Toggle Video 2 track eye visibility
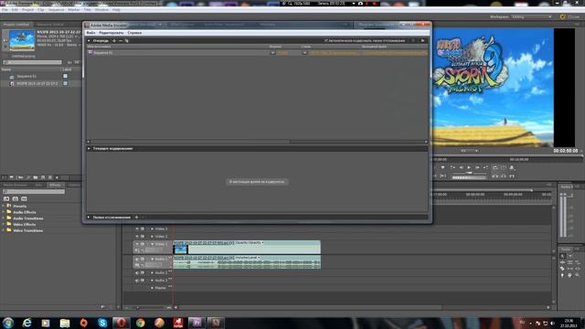This screenshot has width=585, height=329. 137,236
